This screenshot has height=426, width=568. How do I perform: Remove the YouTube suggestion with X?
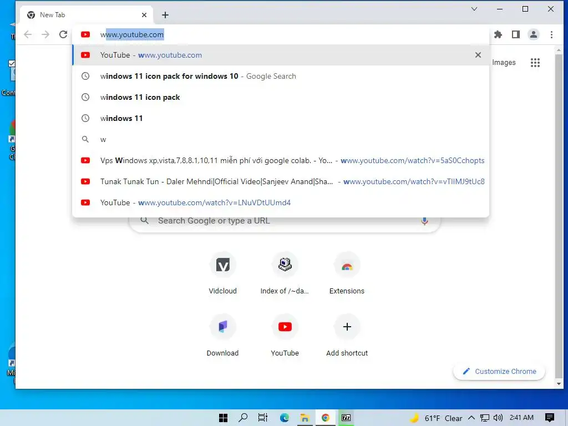tap(478, 55)
